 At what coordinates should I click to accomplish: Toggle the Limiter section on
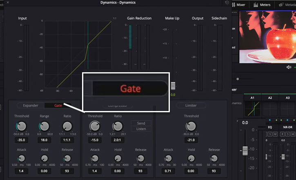[191, 105]
